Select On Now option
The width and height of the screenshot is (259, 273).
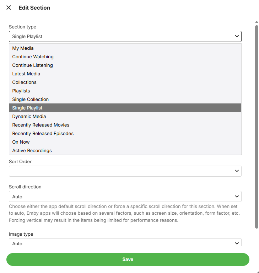[x=21, y=142]
